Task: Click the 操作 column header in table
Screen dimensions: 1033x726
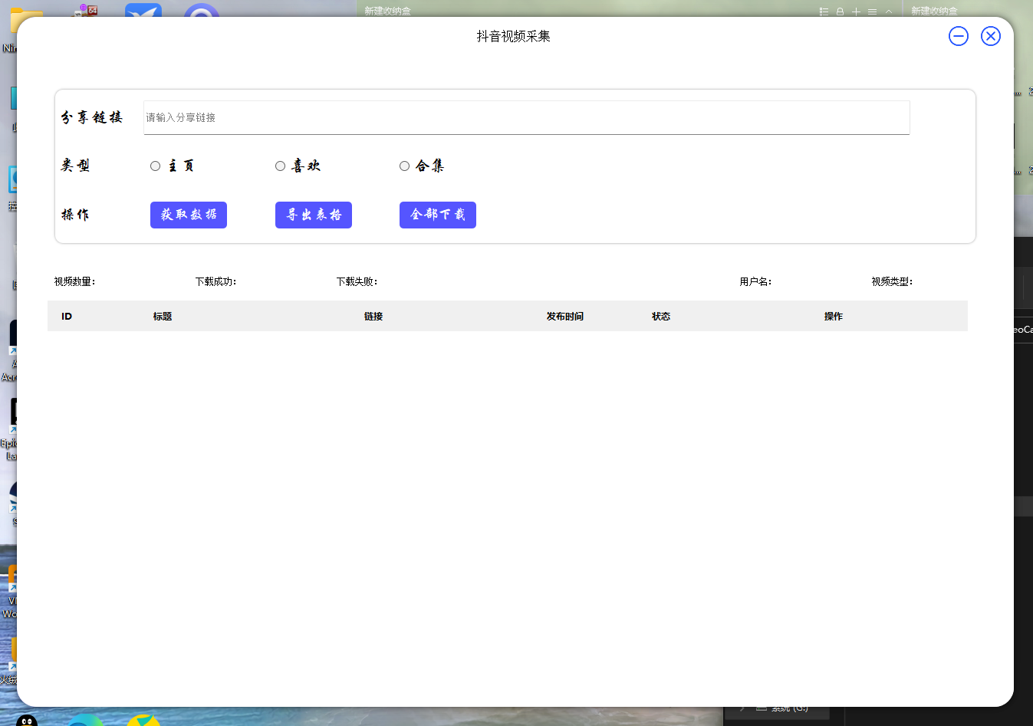Action: 833,316
